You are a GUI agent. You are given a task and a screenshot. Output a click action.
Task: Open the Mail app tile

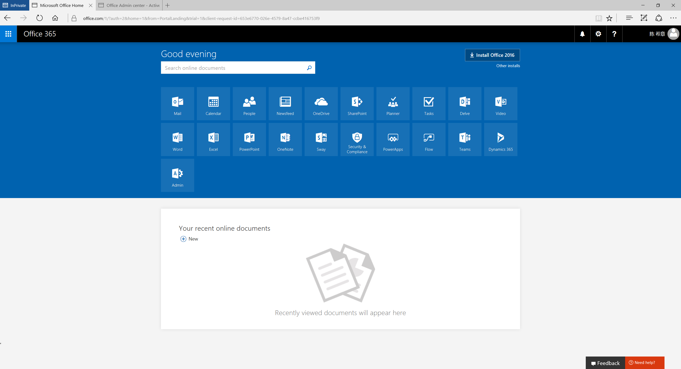click(177, 104)
